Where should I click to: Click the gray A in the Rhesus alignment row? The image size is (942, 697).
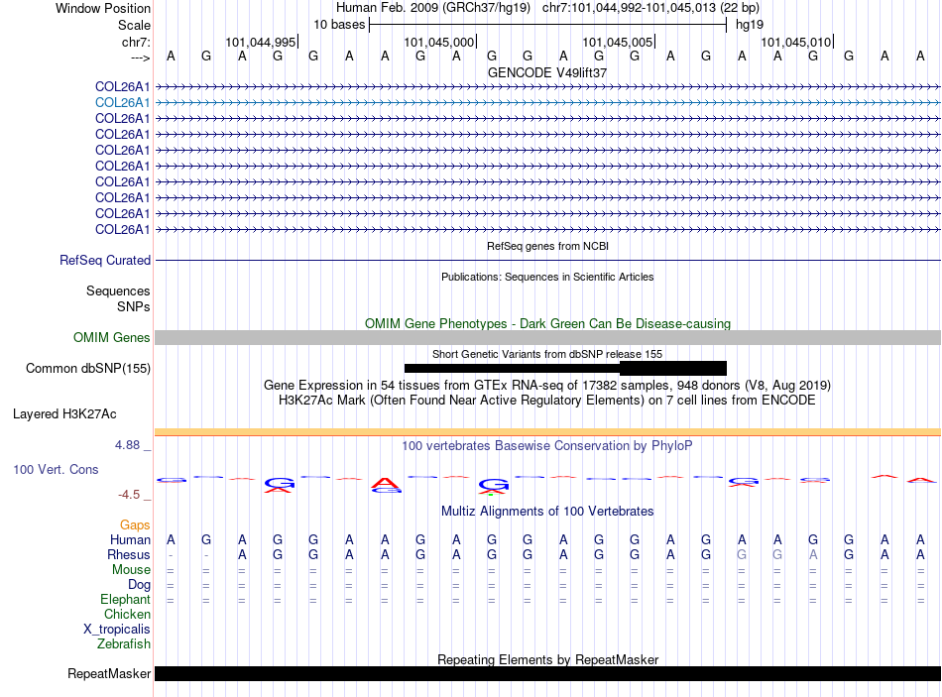click(813, 554)
